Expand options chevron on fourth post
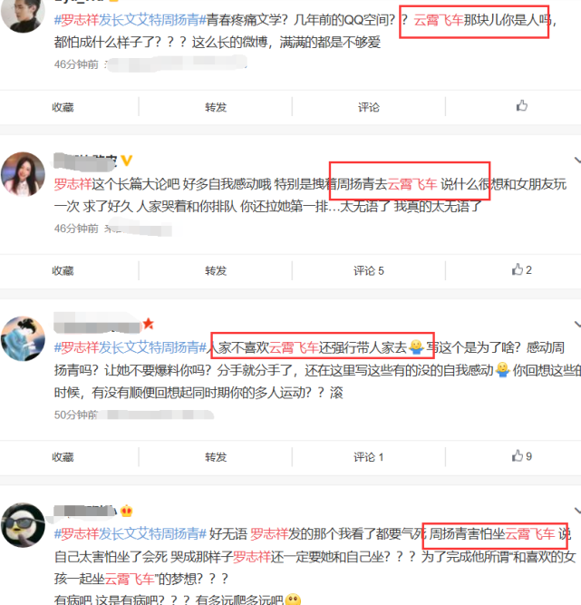581x605 pixels. [x=577, y=511]
